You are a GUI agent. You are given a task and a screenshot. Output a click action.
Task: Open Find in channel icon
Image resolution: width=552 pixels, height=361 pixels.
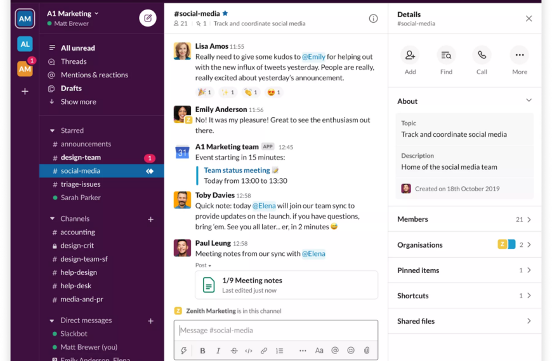click(x=446, y=55)
